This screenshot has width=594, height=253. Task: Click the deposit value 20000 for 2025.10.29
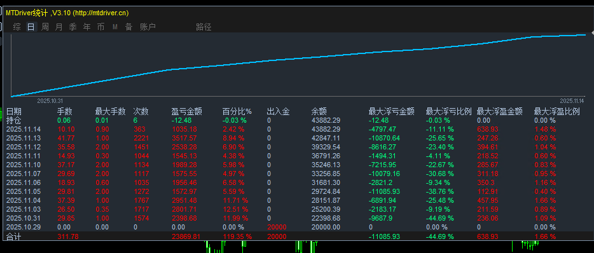click(277, 227)
